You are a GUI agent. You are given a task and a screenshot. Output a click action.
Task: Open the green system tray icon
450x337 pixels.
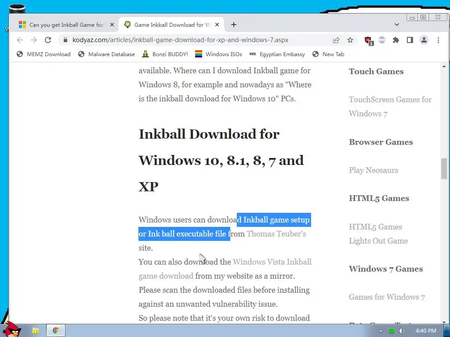pyautogui.click(x=391, y=331)
